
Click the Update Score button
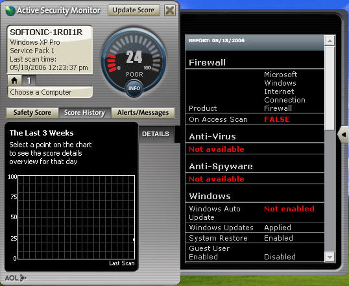pos(134,10)
